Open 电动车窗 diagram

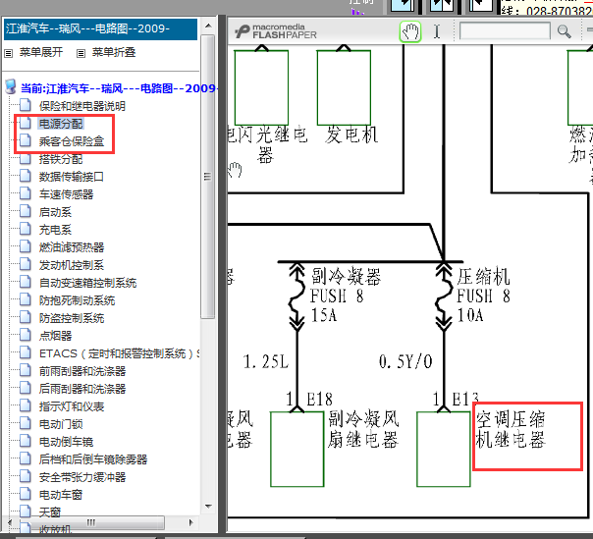61,495
